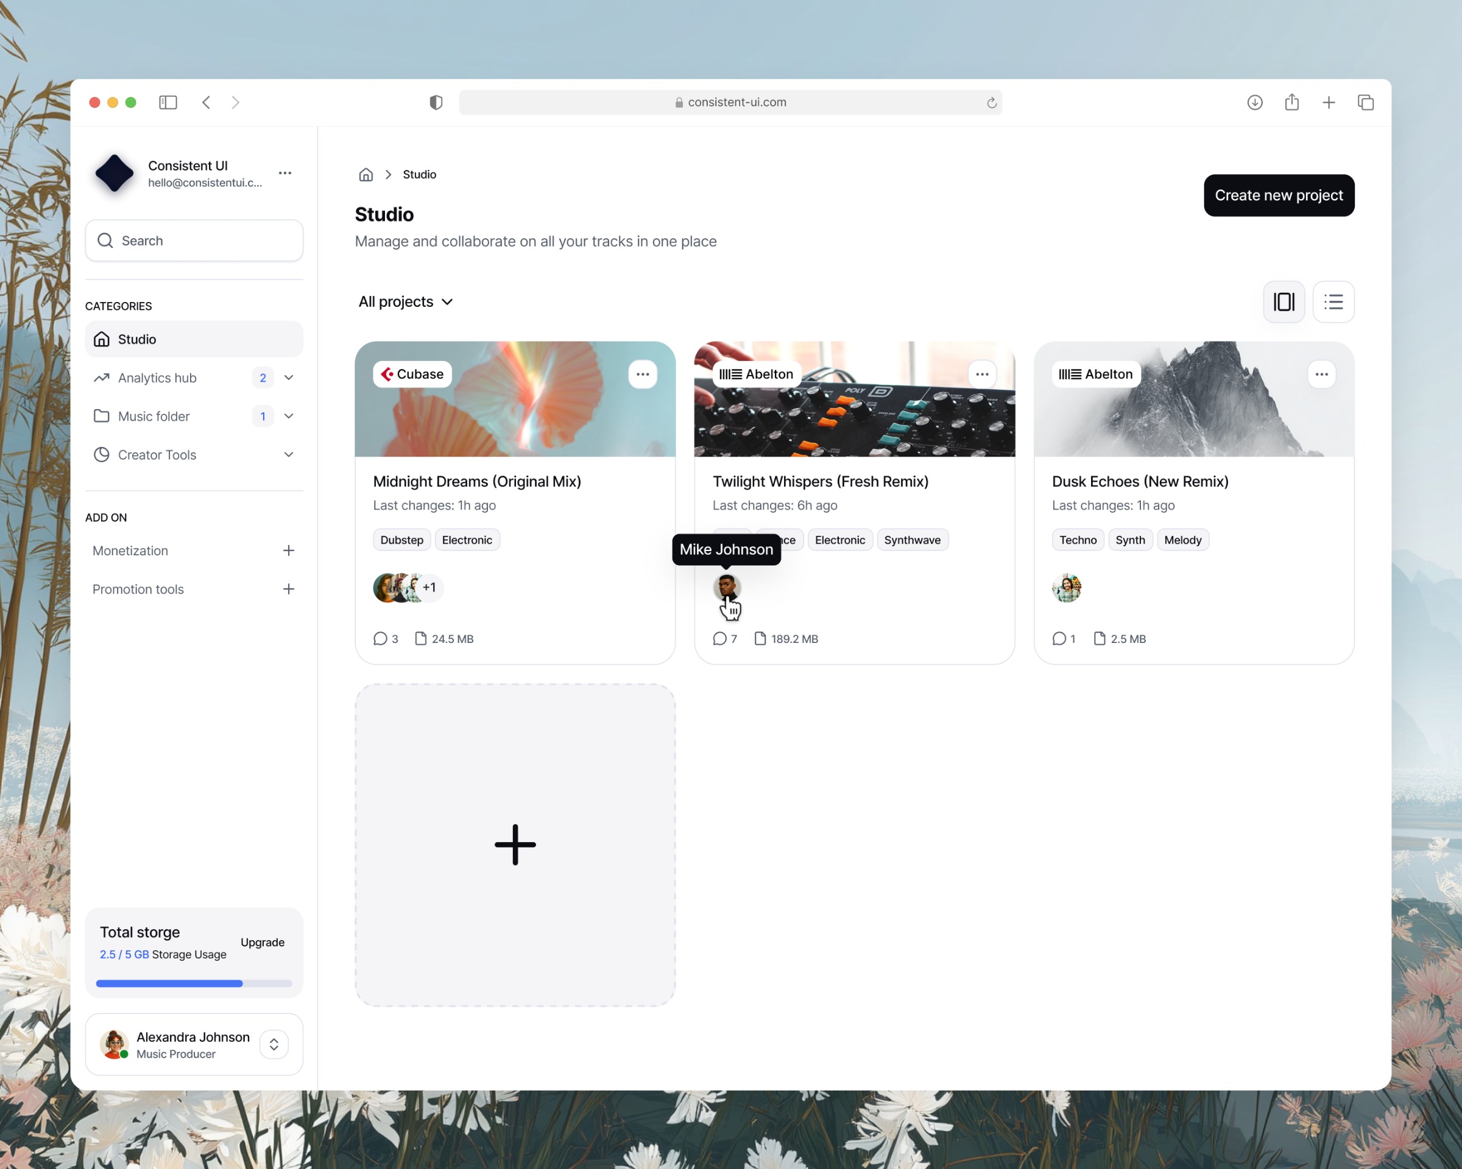
Task: Open Alexandra Johnson account switcher
Action: tap(274, 1044)
